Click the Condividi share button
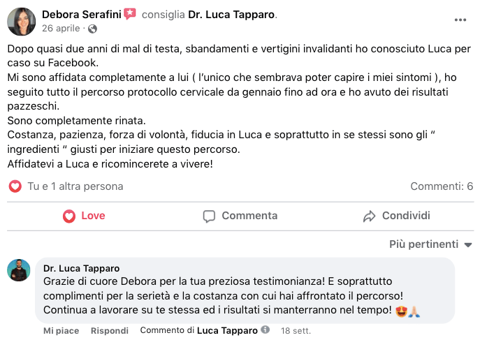480x340 pixels. 396,216
